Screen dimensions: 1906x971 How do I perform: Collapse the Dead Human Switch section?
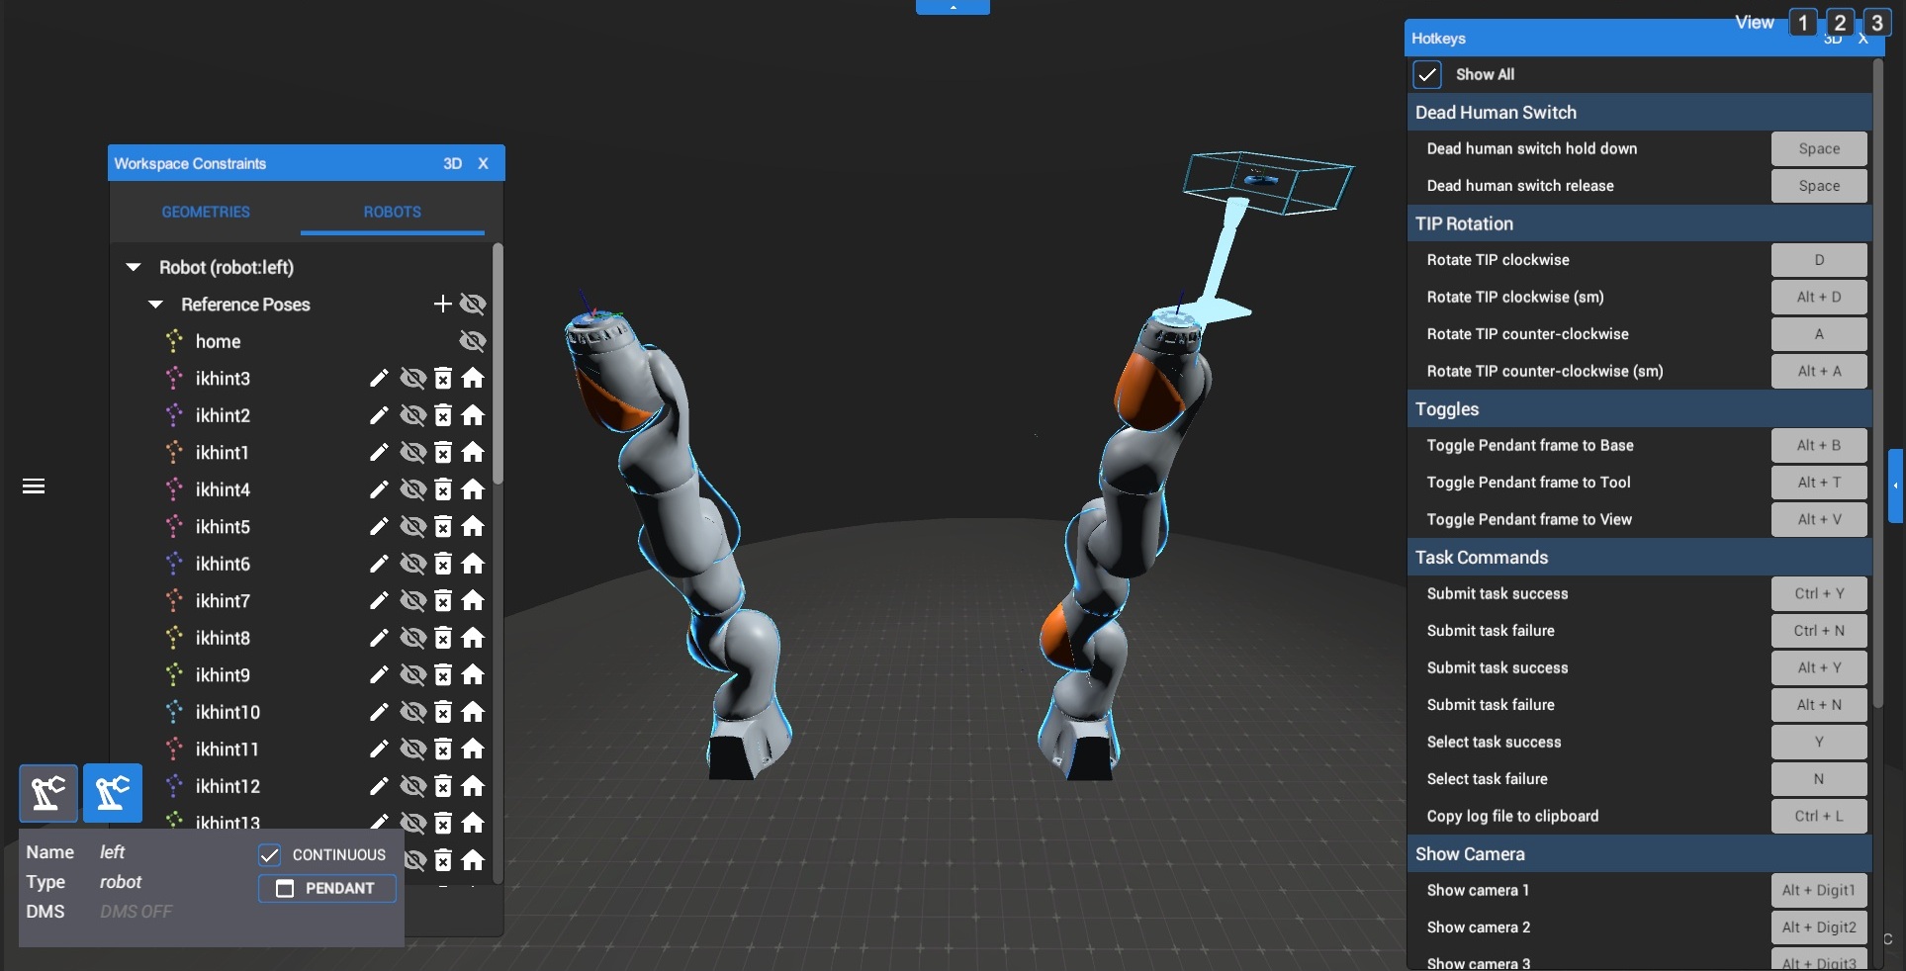click(1639, 112)
